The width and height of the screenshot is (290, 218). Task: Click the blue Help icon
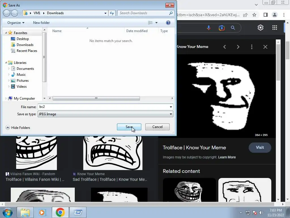coord(168,23)
